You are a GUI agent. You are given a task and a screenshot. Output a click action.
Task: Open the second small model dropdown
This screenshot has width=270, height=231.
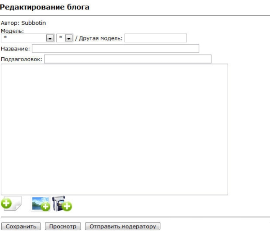(x=65, y=38)
